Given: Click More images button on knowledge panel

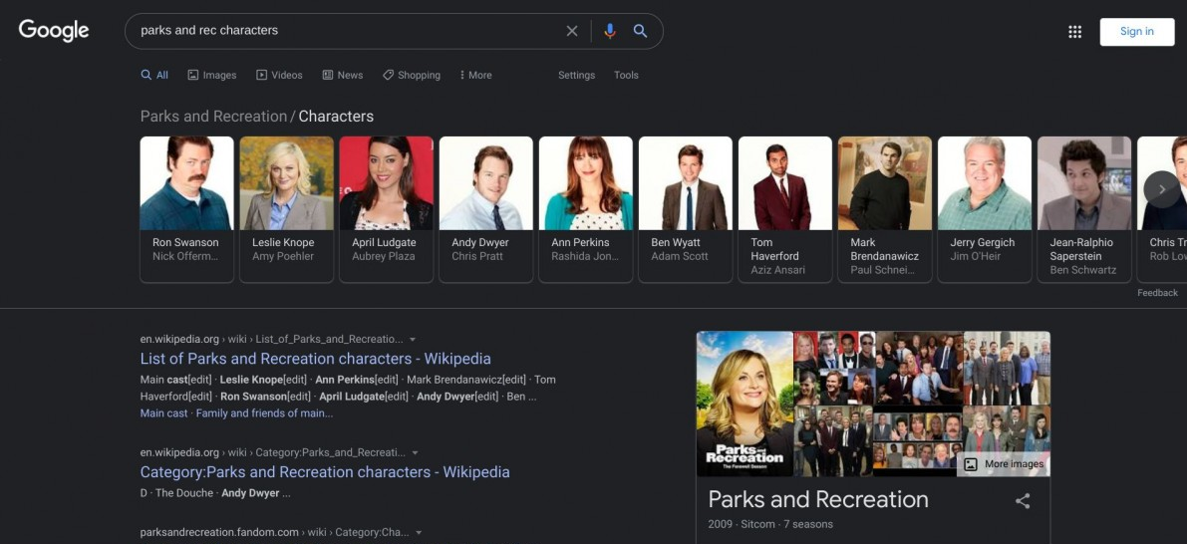Looking at the screenshot, I should pos(1004,464).
